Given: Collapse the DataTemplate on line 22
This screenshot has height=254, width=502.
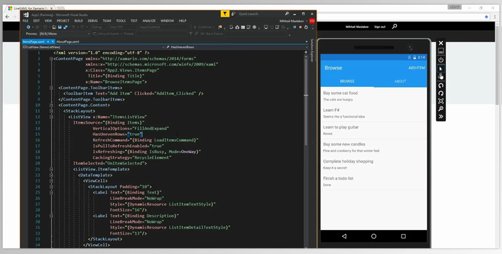Looking at the screenshot, I should tap(52, 175).
